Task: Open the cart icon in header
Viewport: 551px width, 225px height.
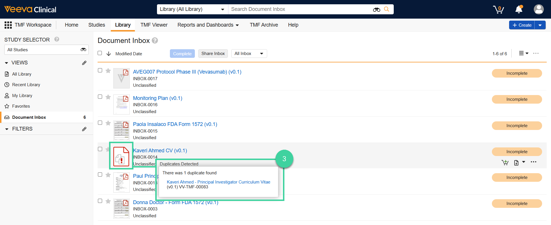Action: [x=498, y=9]
